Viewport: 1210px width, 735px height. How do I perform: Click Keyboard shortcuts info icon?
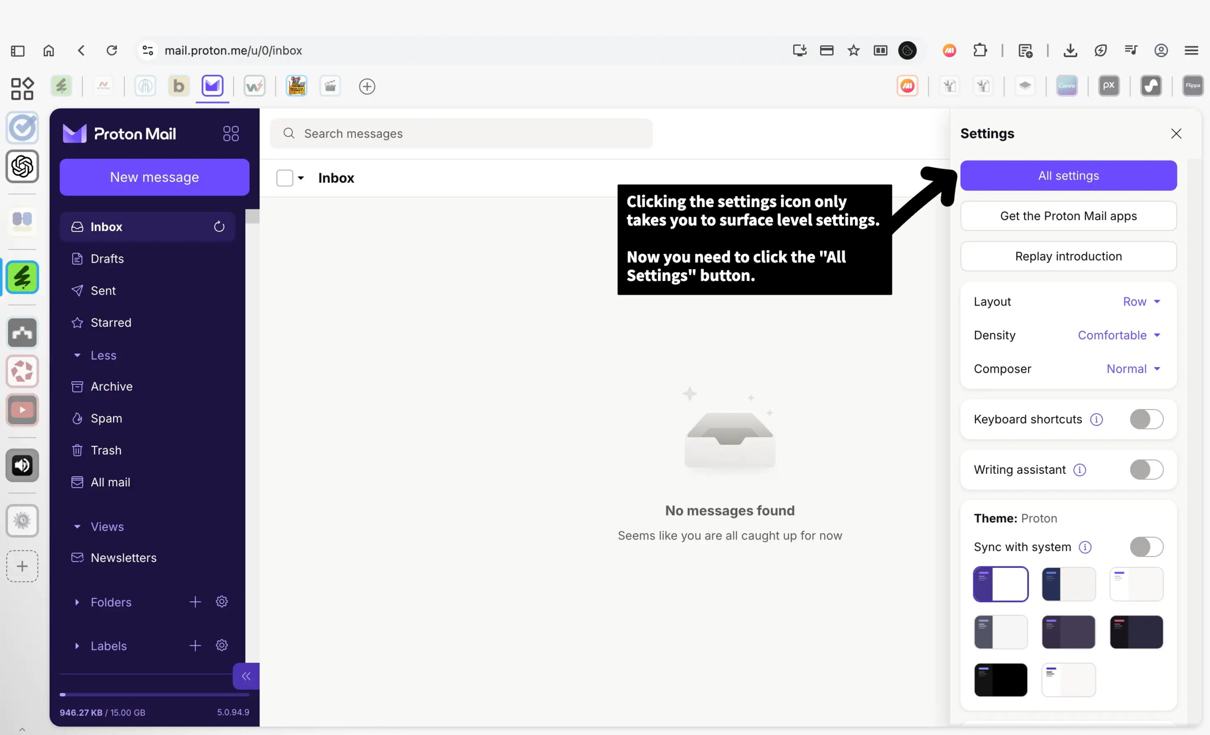pos(1096,419)
